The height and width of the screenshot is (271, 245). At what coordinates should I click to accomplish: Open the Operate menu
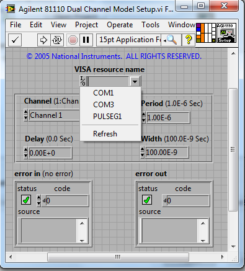[120, 25]
